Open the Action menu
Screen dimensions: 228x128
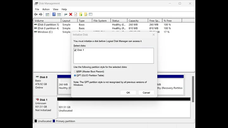[46, 9]
